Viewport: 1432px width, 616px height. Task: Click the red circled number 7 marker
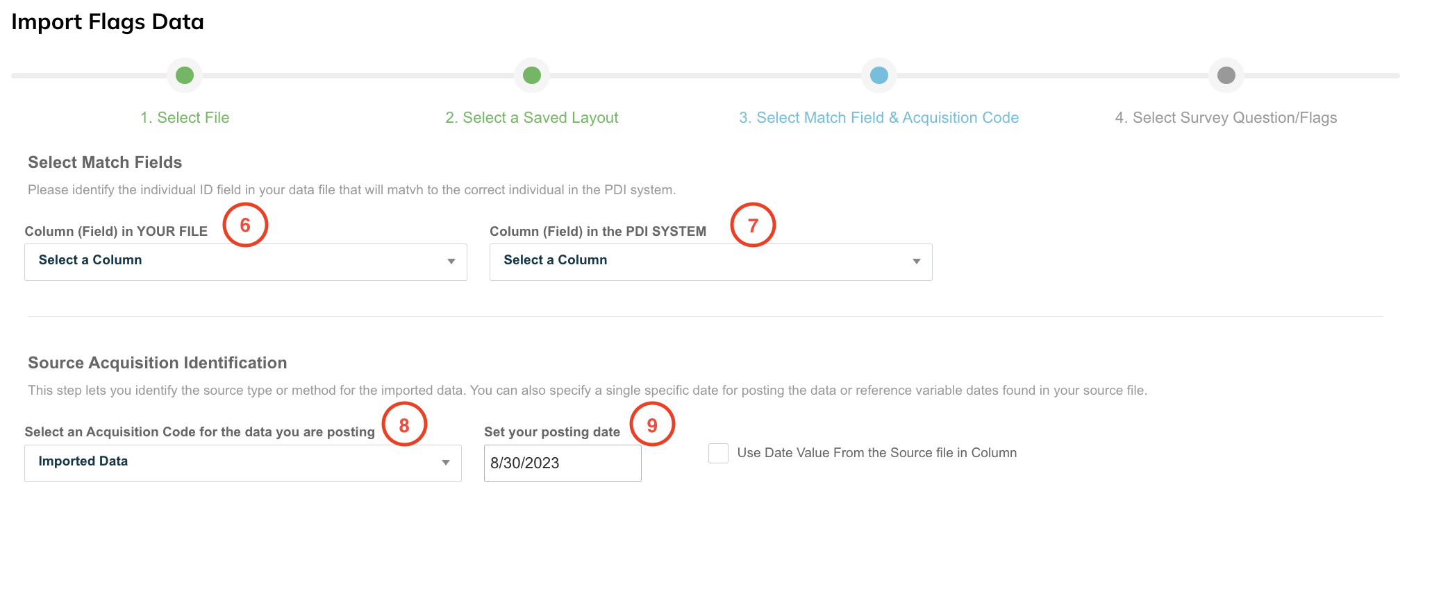click(x=753, y=225)
